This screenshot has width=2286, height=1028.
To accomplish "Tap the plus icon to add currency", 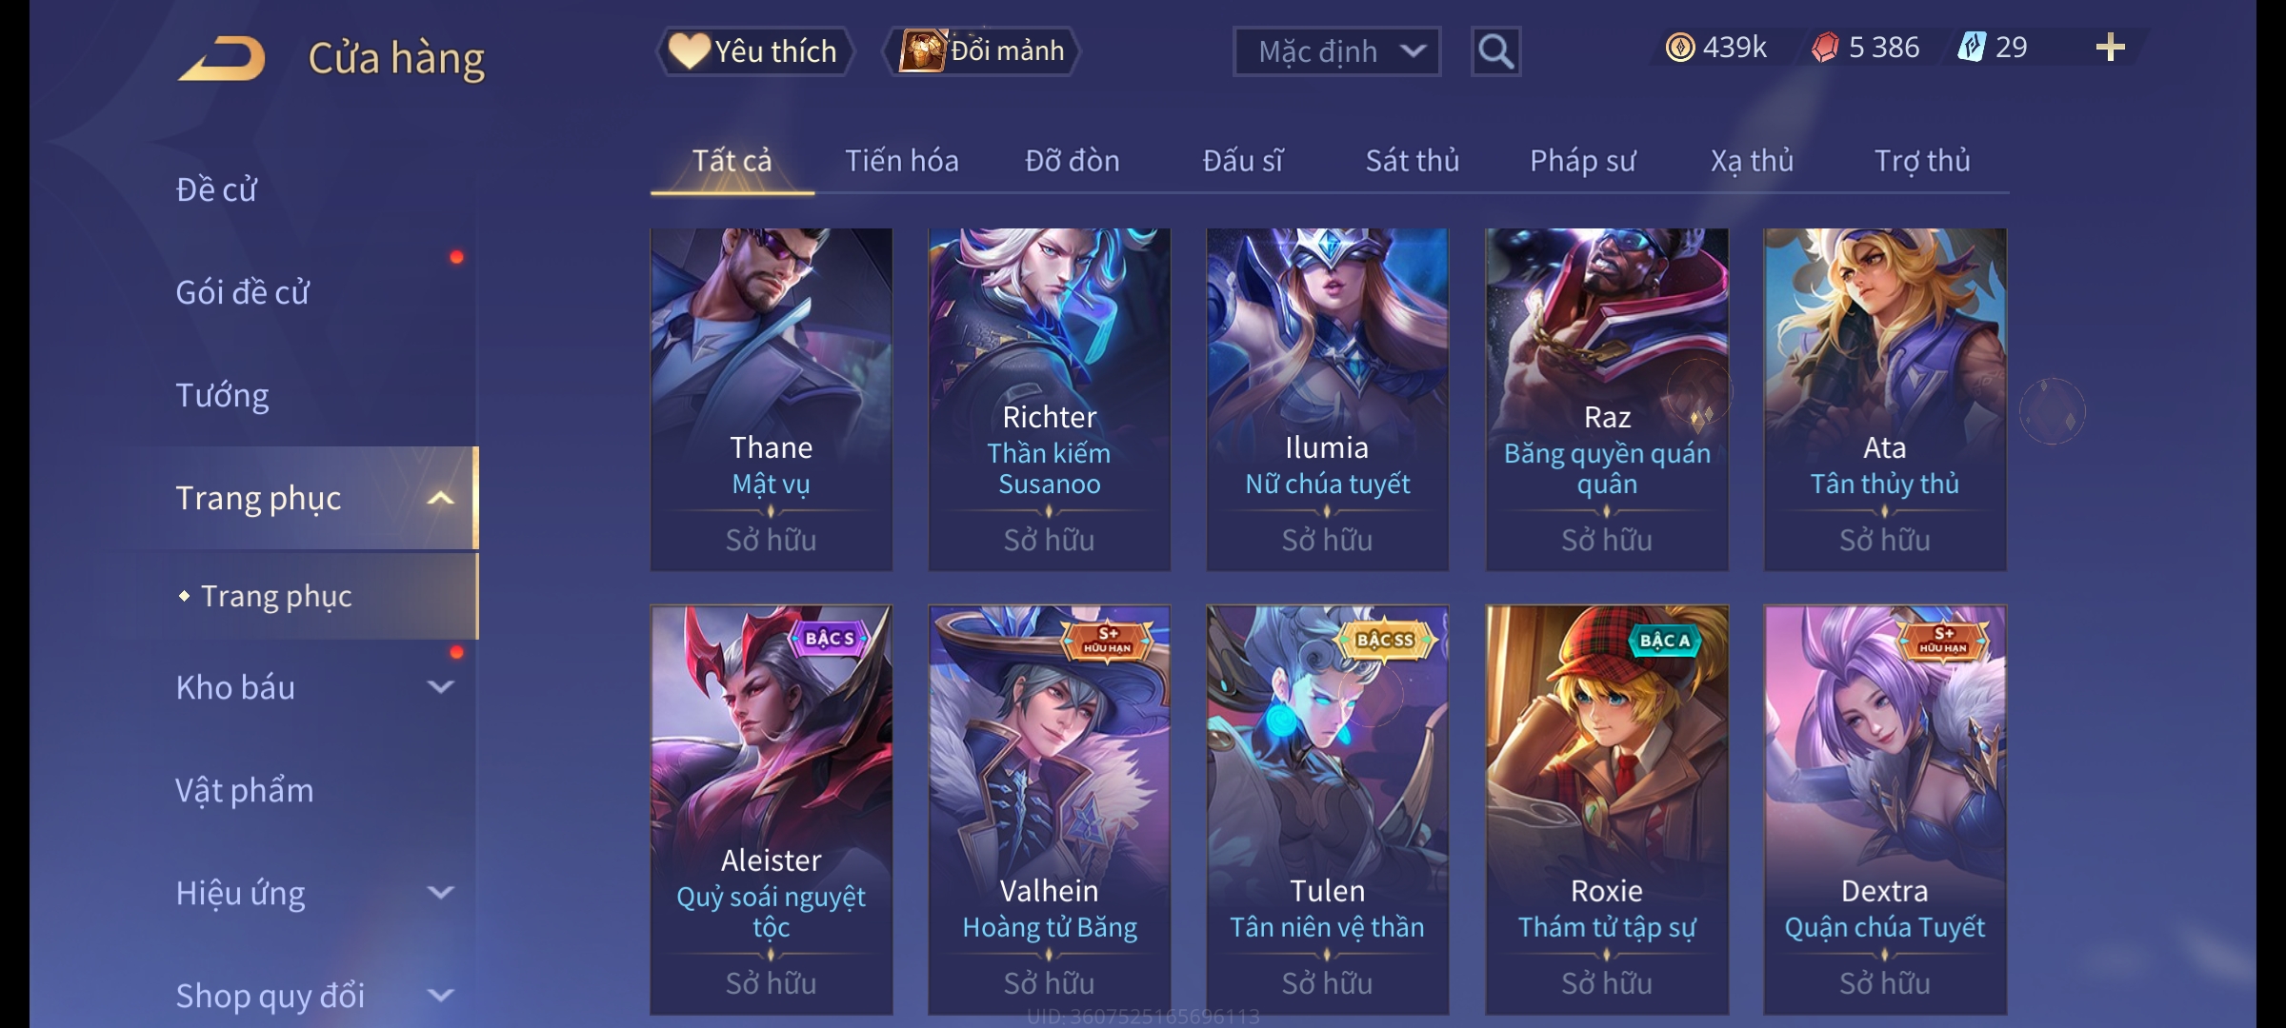I will pyautogui.click(x=2111, y=47).
